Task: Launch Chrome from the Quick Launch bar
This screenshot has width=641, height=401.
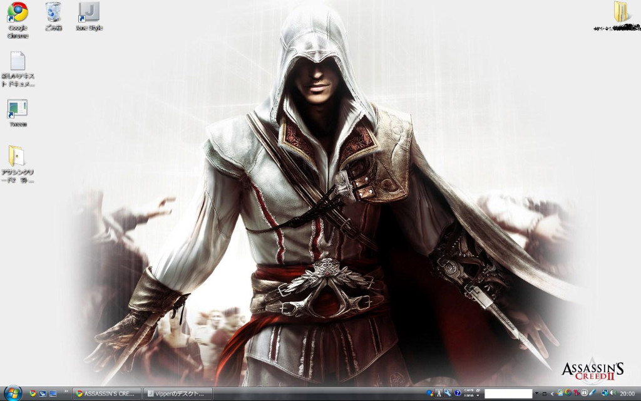Action: pos(33,393)
